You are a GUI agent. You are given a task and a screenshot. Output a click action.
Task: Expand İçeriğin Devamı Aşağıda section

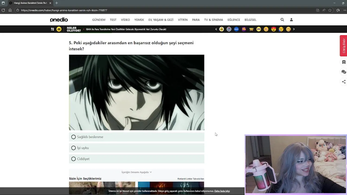coord(137,172)
